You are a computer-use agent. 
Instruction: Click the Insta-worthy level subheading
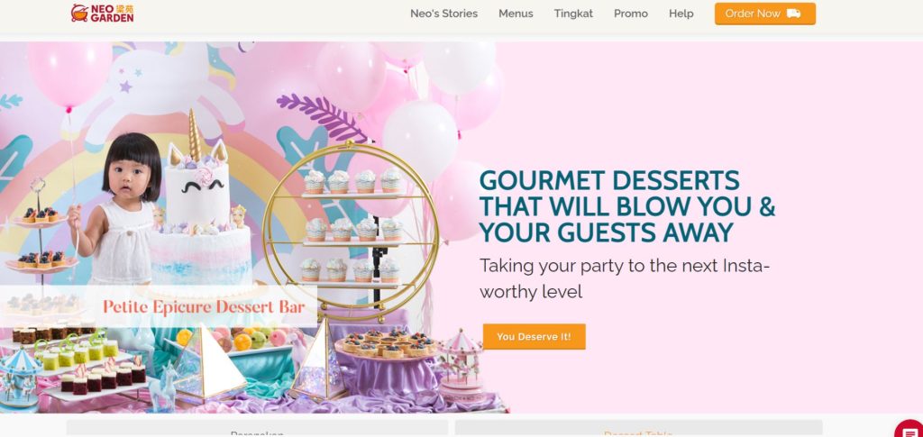pyautogui.click(x=624, y=278)
